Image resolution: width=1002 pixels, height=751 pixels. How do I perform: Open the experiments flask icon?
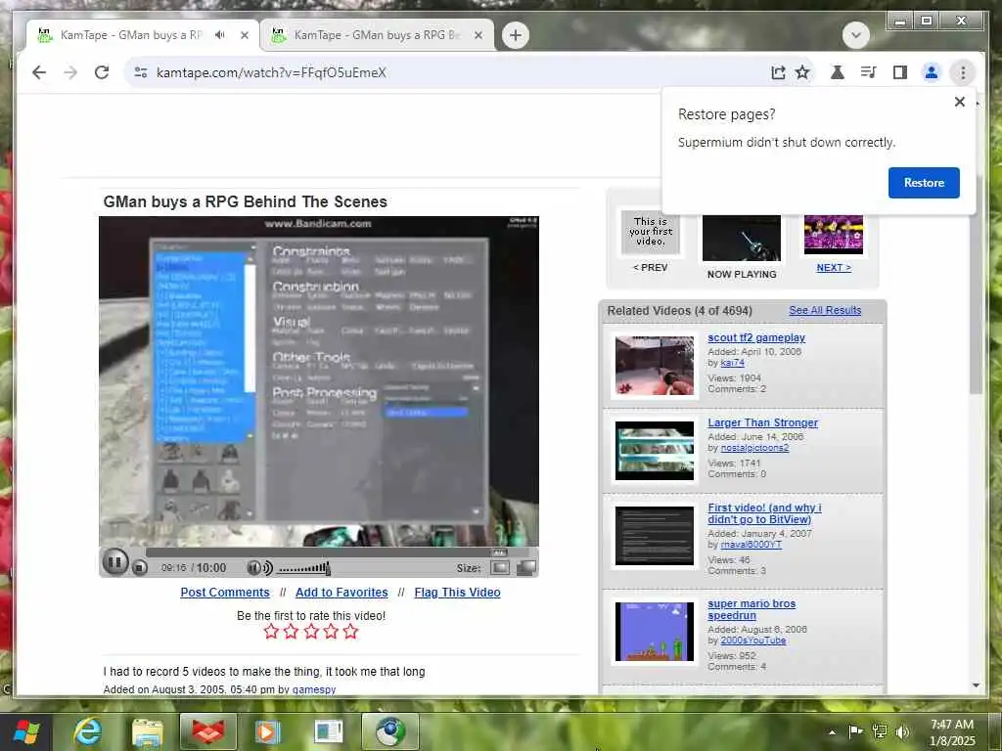click(838, 72)
